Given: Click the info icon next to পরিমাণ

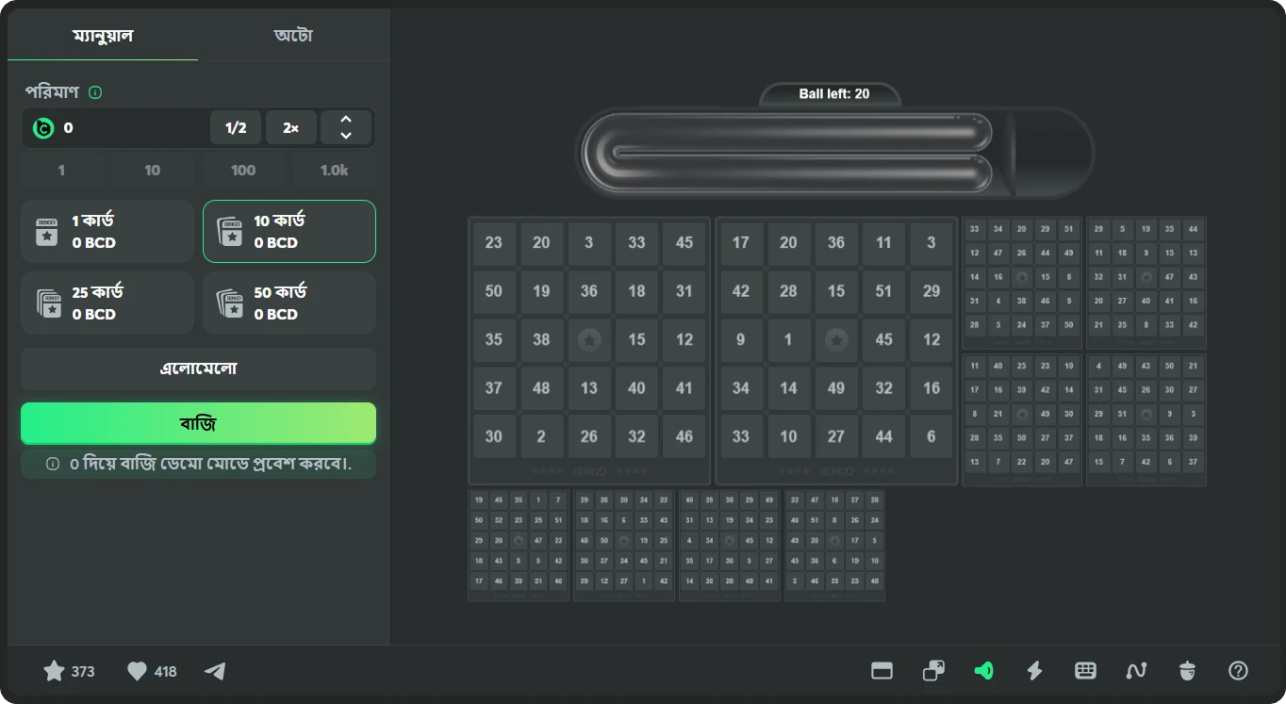Looking at the screenshot, I should [x=95, y=92].
